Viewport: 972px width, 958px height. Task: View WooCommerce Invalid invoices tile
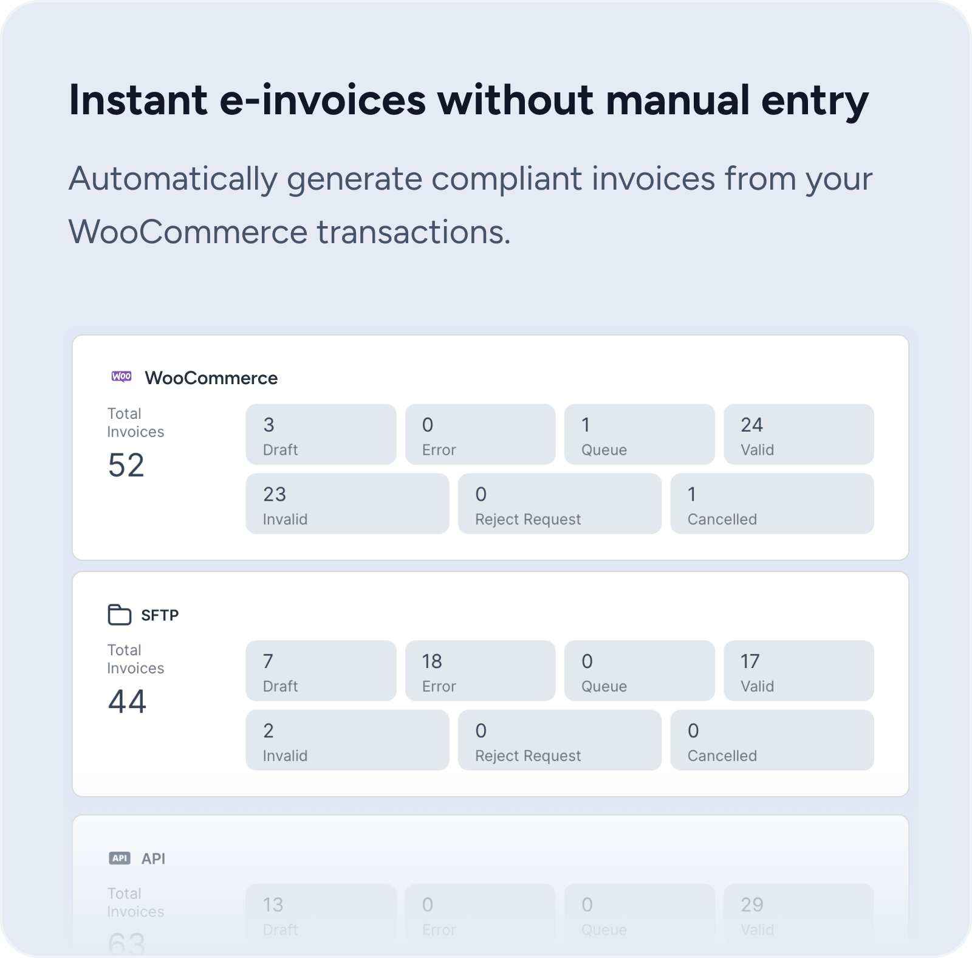point(347,504)
